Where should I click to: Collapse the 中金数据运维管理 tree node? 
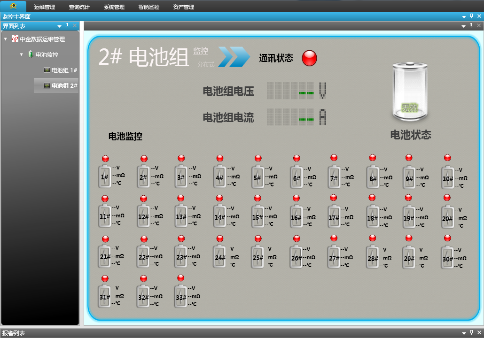pos(5,39)
